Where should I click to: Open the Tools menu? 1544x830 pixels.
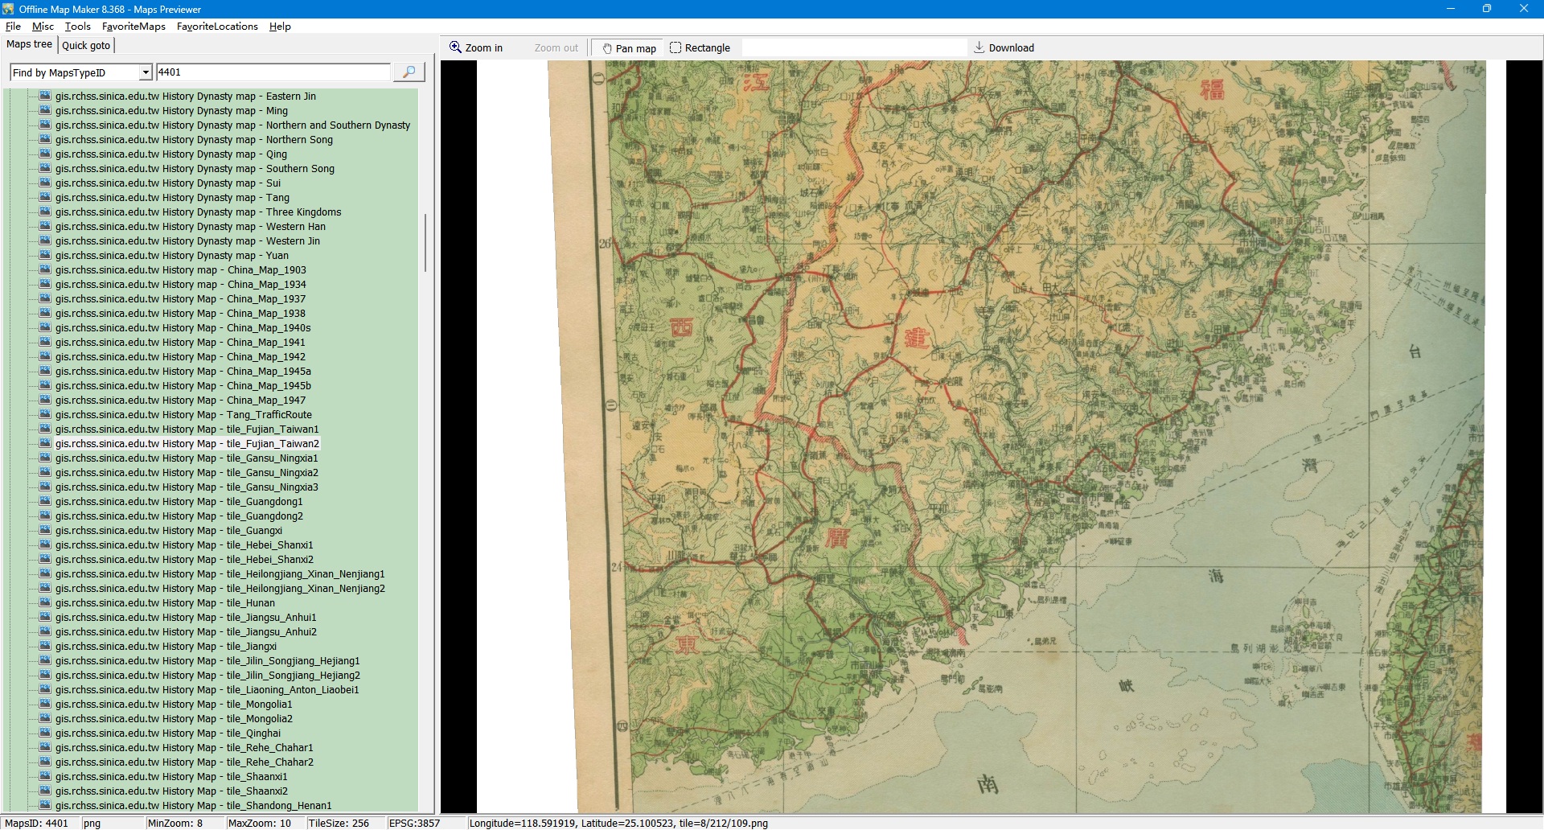[78, 27]
